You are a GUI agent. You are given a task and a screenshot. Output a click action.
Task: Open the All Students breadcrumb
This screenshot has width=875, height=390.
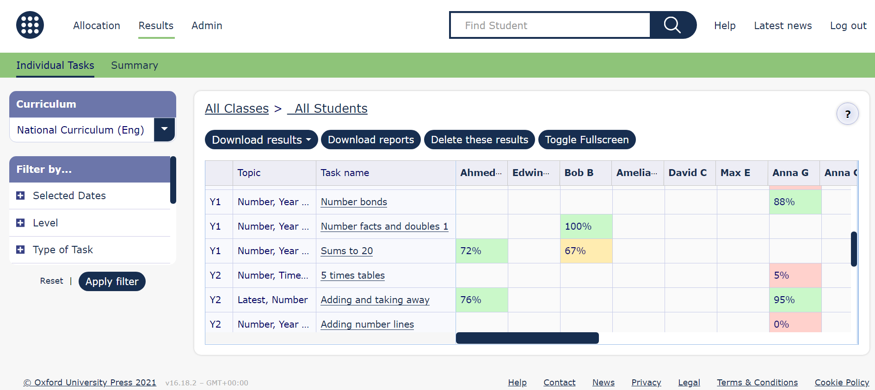click(x=327, y=109)
